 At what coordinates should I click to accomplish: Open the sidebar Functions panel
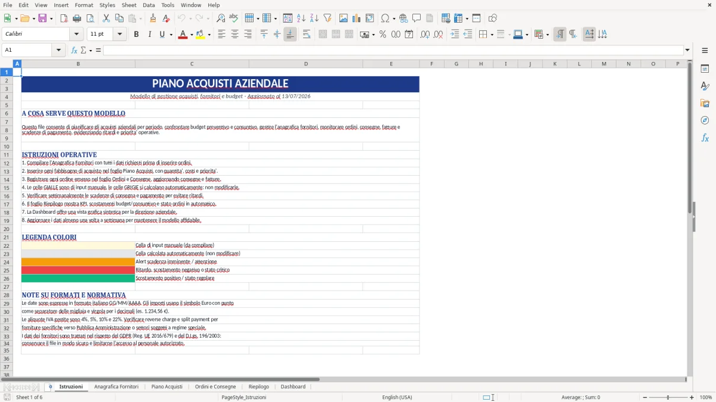[705, 138]
